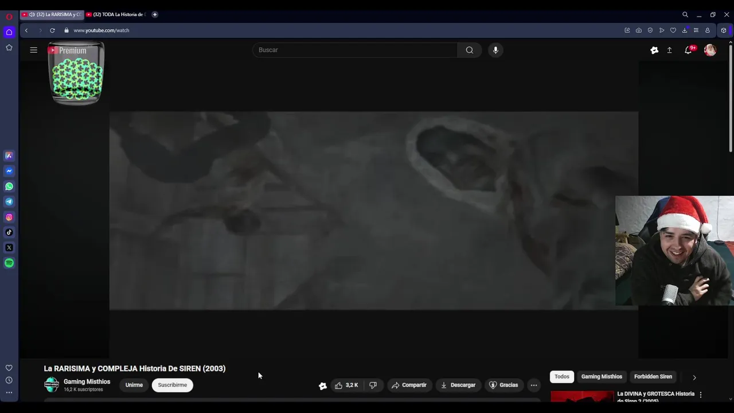
Task: Open browsing history clock icon
Action: click(9, 380)
